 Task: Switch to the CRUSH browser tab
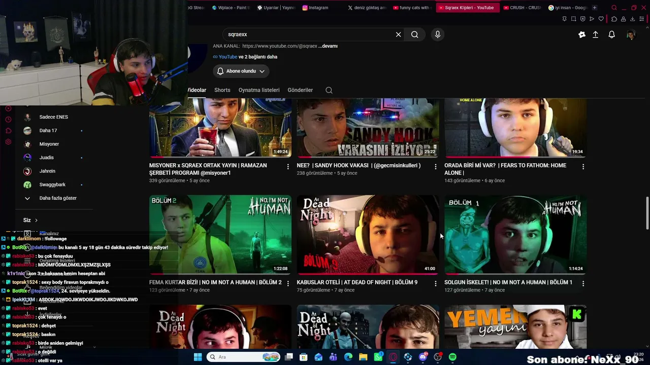point(522,8)
